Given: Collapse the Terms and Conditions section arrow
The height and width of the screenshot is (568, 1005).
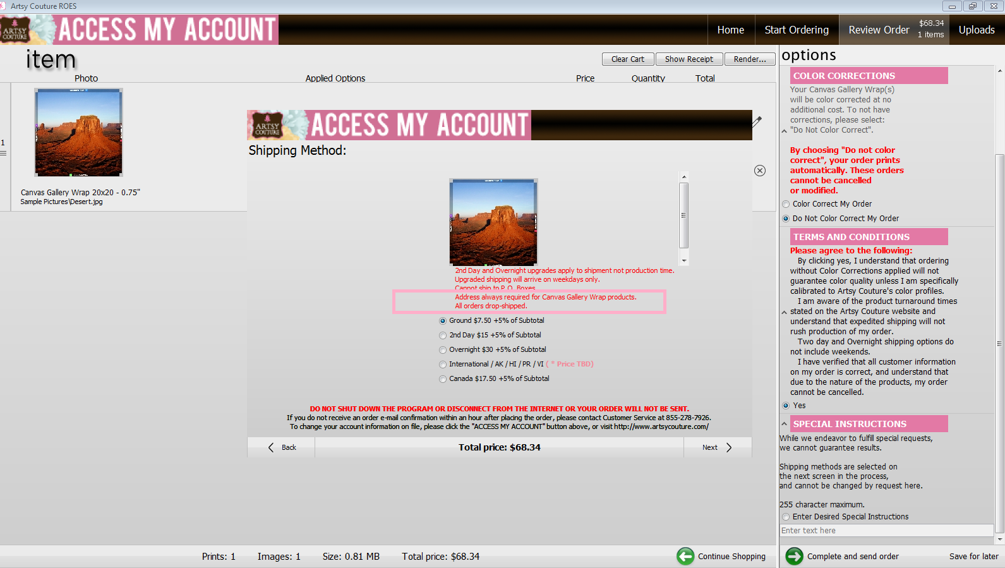Looking at the screenshot, I should (785, 312).
